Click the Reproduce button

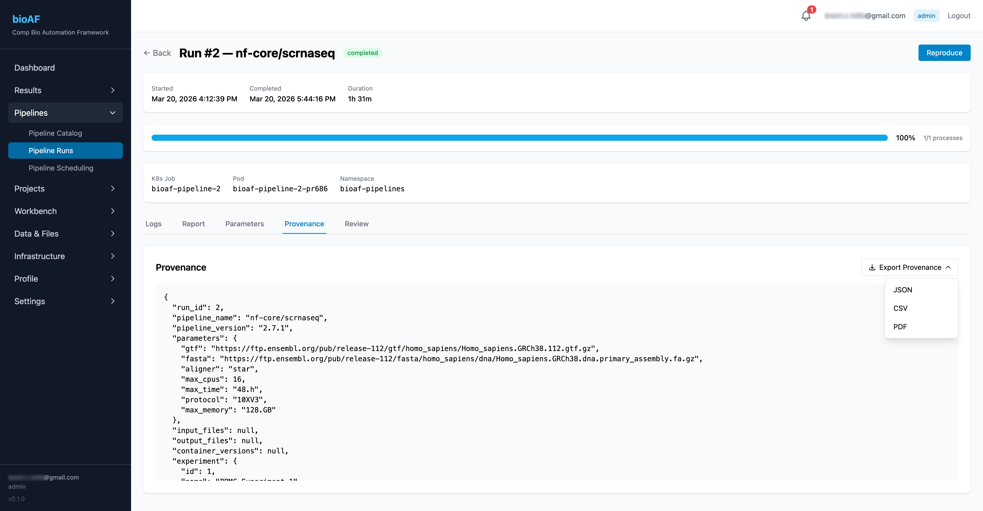click(x=944, y=53)
